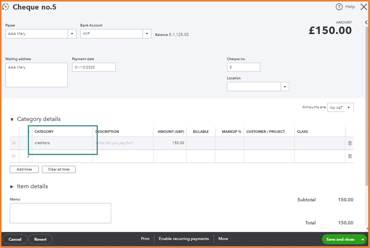Click drag handle on creditors row

(14, 143)
